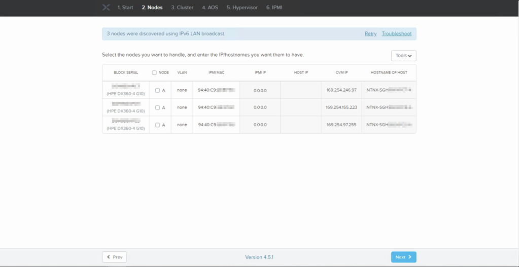The image size is (519, 267).
Task: Open the 4. AOS step
Action: click(x=210, y=7)
